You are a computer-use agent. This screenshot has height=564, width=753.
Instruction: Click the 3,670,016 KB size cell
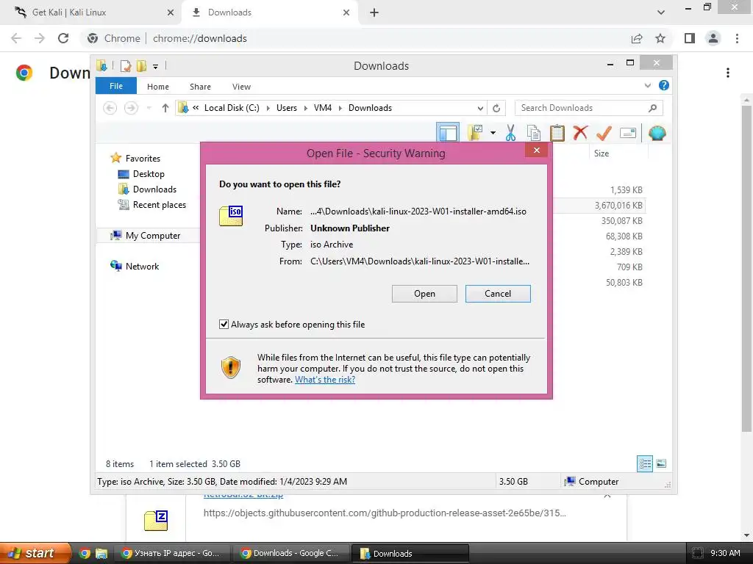[x=618, y=206]
